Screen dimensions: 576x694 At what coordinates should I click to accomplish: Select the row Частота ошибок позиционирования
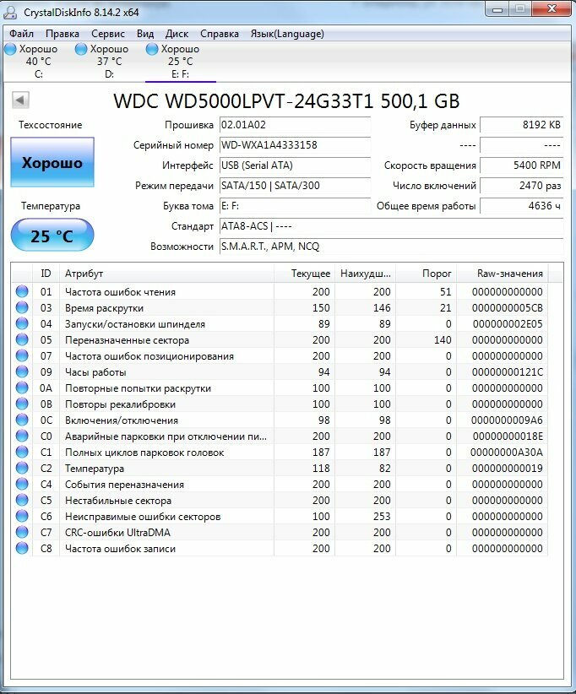280,355
